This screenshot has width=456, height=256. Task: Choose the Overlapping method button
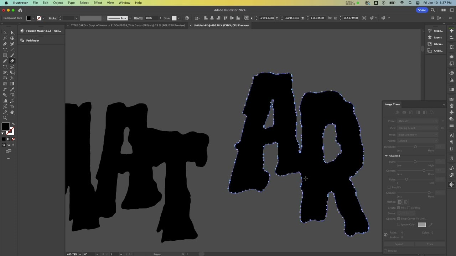point(405,202)
